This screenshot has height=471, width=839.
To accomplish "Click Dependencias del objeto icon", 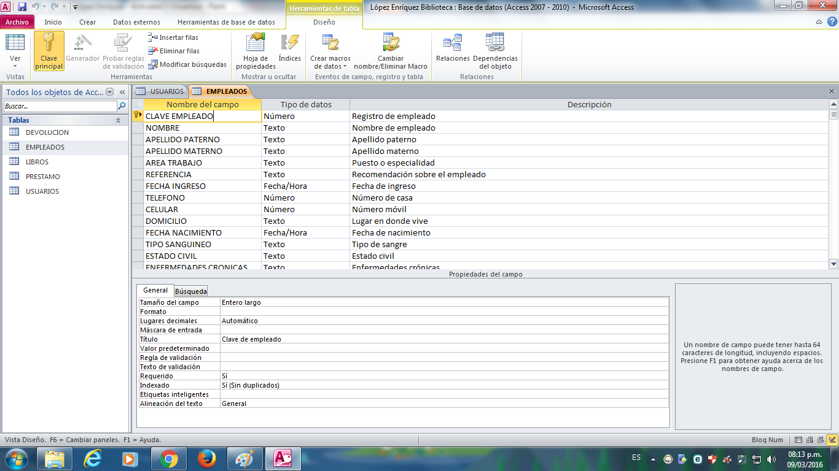I will pos(495,44).
